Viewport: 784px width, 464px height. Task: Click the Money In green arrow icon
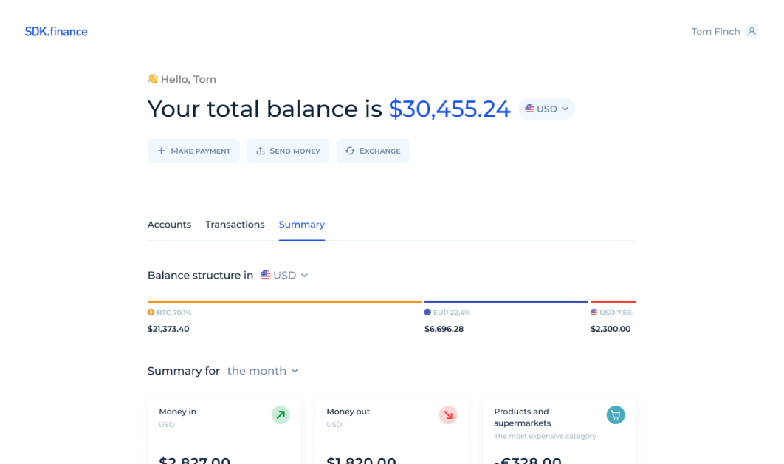click(x=280, y=414)
